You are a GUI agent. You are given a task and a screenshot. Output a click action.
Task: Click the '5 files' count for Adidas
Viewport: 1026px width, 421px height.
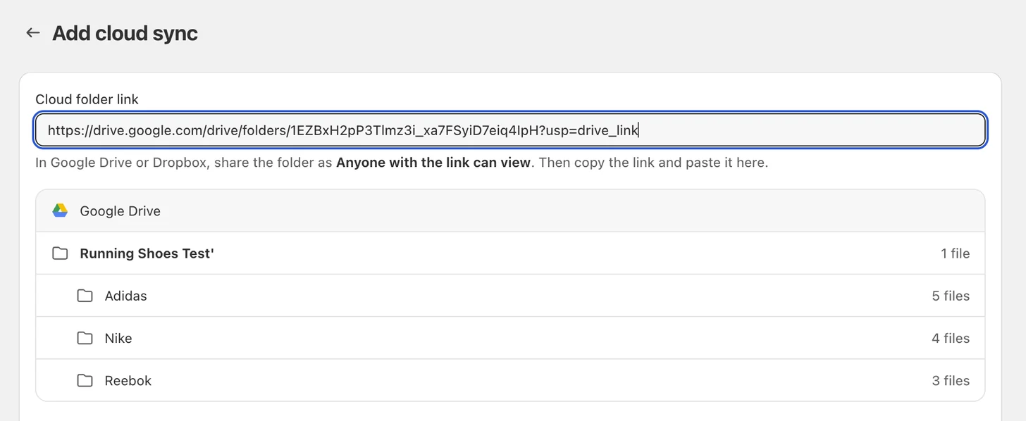(951, 296)
